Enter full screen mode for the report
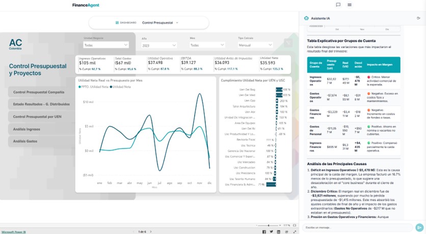 click(295, 231)
